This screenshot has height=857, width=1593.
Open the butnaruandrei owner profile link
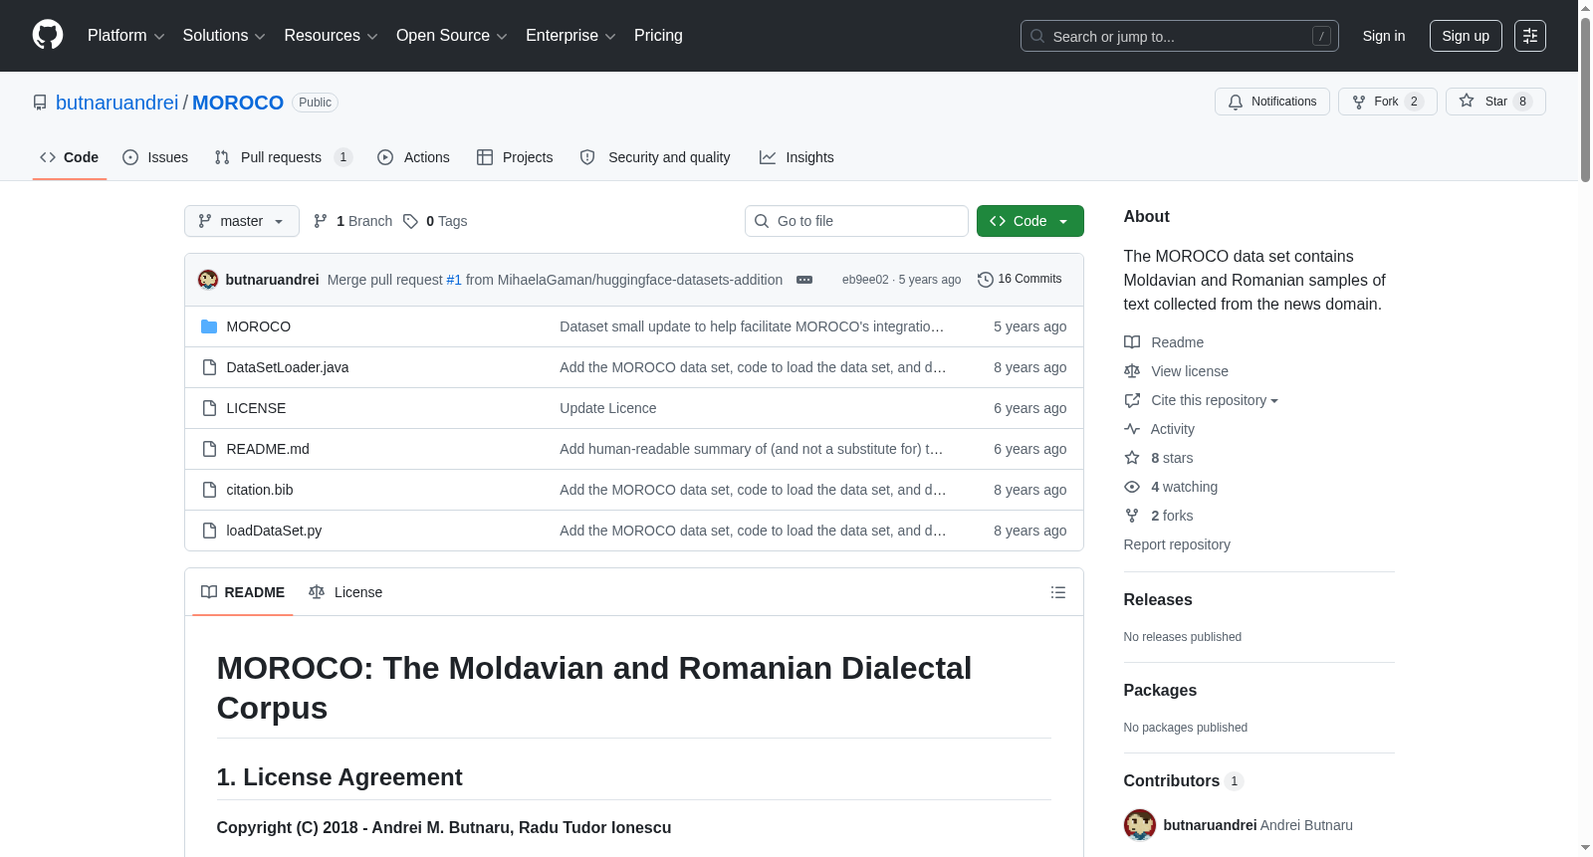tap(116, 103)
